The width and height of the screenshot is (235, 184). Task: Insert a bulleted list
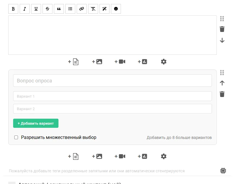click(x=70, y=9)
